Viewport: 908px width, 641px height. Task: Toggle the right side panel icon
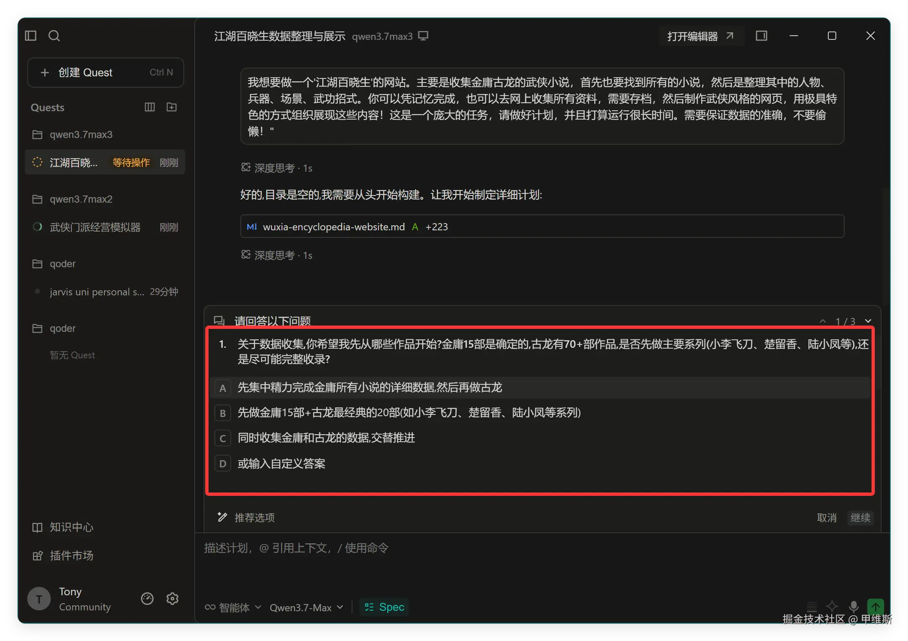pos(762,36)
